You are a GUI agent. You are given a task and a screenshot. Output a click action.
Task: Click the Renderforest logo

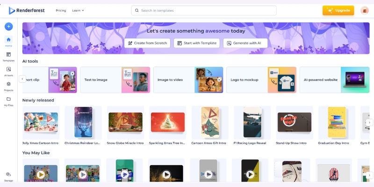[x=27, y=10]
